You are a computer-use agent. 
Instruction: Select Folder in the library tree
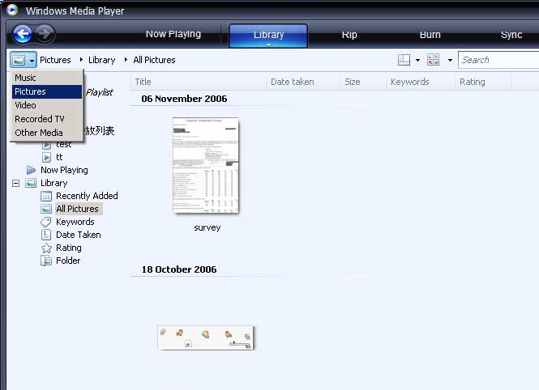[x=68, y=261]
